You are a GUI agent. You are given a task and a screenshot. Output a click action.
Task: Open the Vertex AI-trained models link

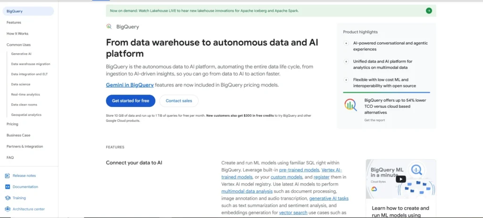[282, 174]
